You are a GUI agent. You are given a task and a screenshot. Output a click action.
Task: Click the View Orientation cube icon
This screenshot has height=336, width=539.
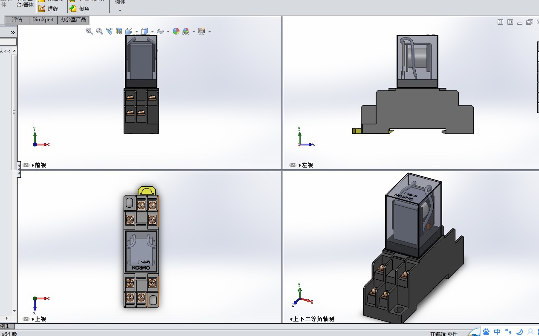click(x=129, y=31)
